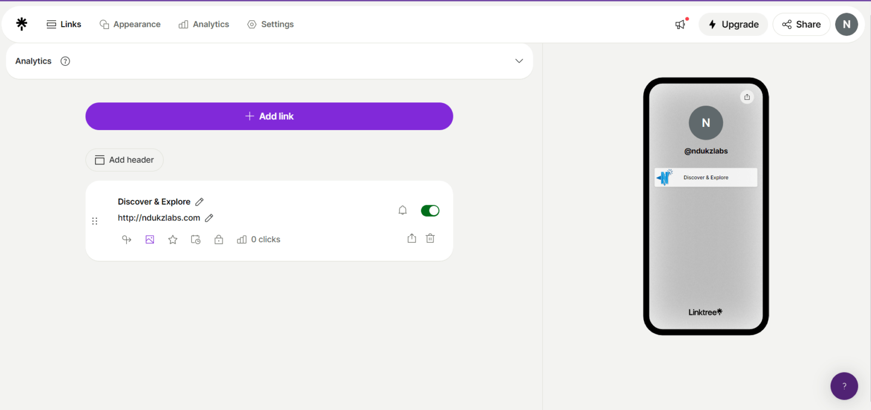Open the profile avatar menu

point(847,24)
